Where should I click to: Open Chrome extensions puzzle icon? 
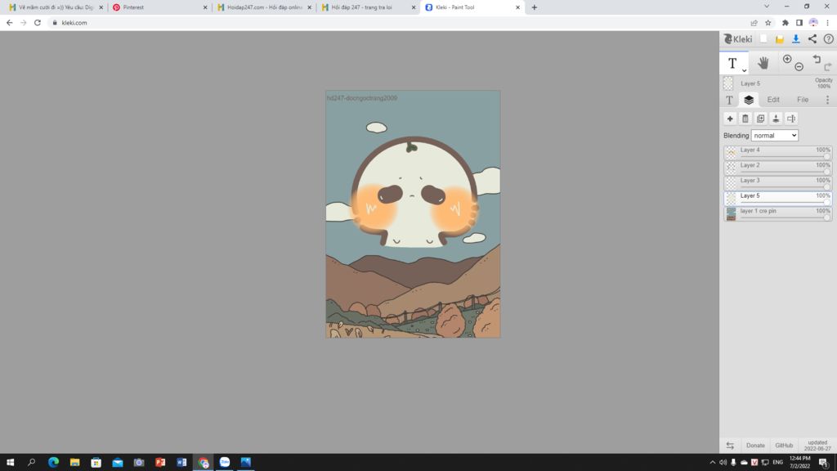click(x=785, y=22)
